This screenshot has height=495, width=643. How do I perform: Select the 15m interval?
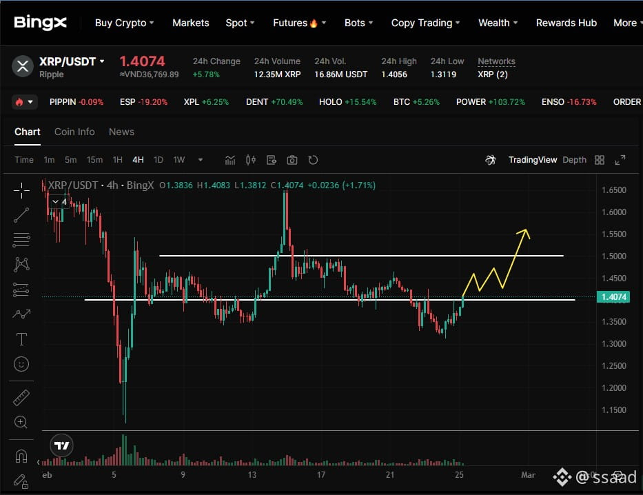click(x=94, y=160)
